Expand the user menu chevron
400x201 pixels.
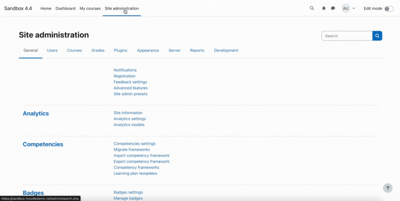[354, 9]
